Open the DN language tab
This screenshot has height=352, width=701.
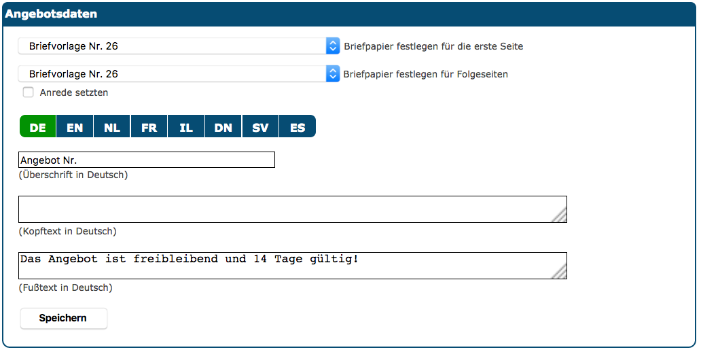click(223, 127)
